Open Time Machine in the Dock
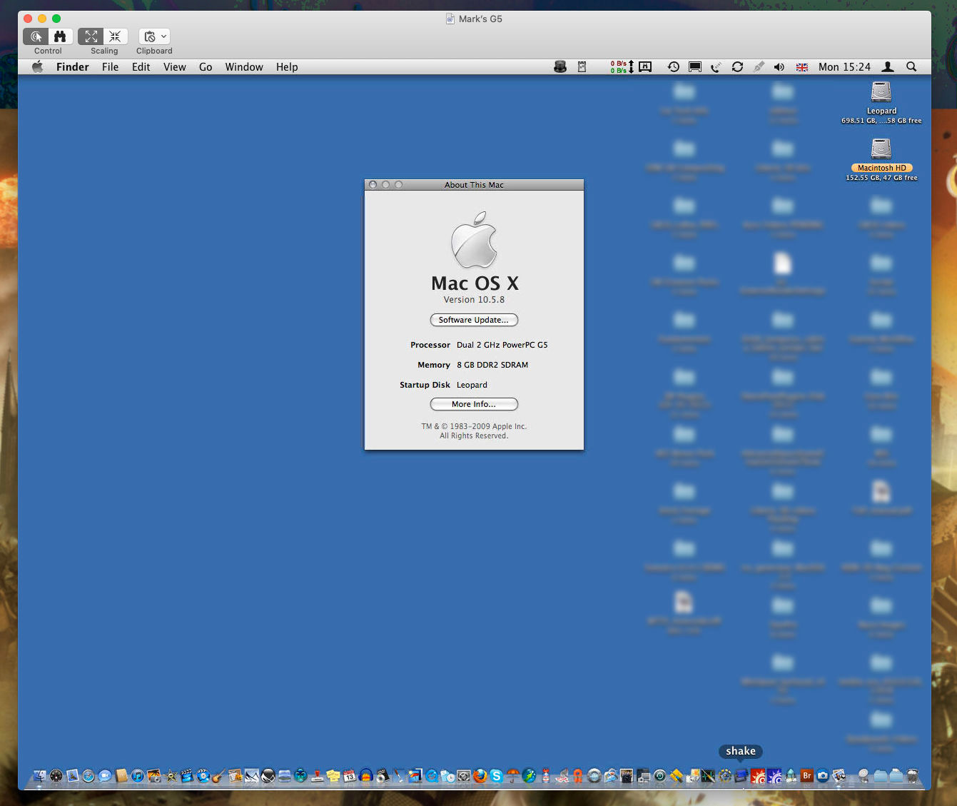Viewport: 957px width, 806px height. point(659,776)
